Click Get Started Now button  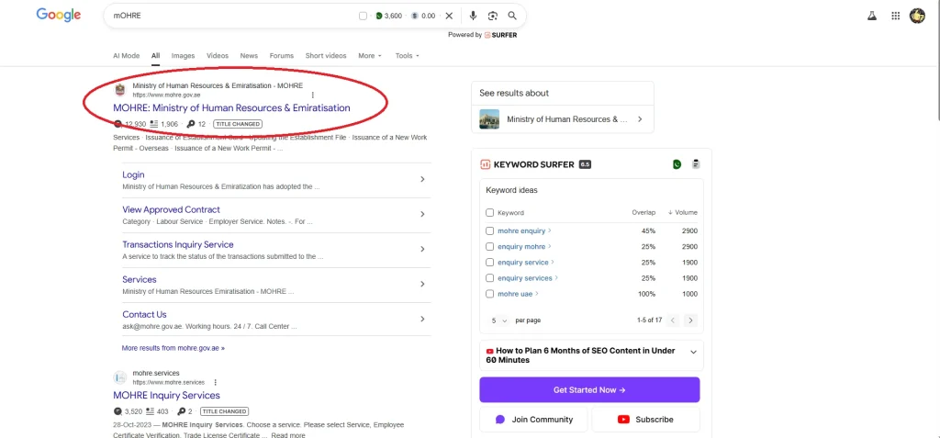[x=589, y=390]
